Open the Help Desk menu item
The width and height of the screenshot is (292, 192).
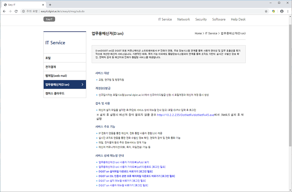click(238, 19)
